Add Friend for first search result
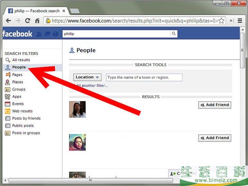This screenshot has height=186, width=248. [x=215, y=105]
